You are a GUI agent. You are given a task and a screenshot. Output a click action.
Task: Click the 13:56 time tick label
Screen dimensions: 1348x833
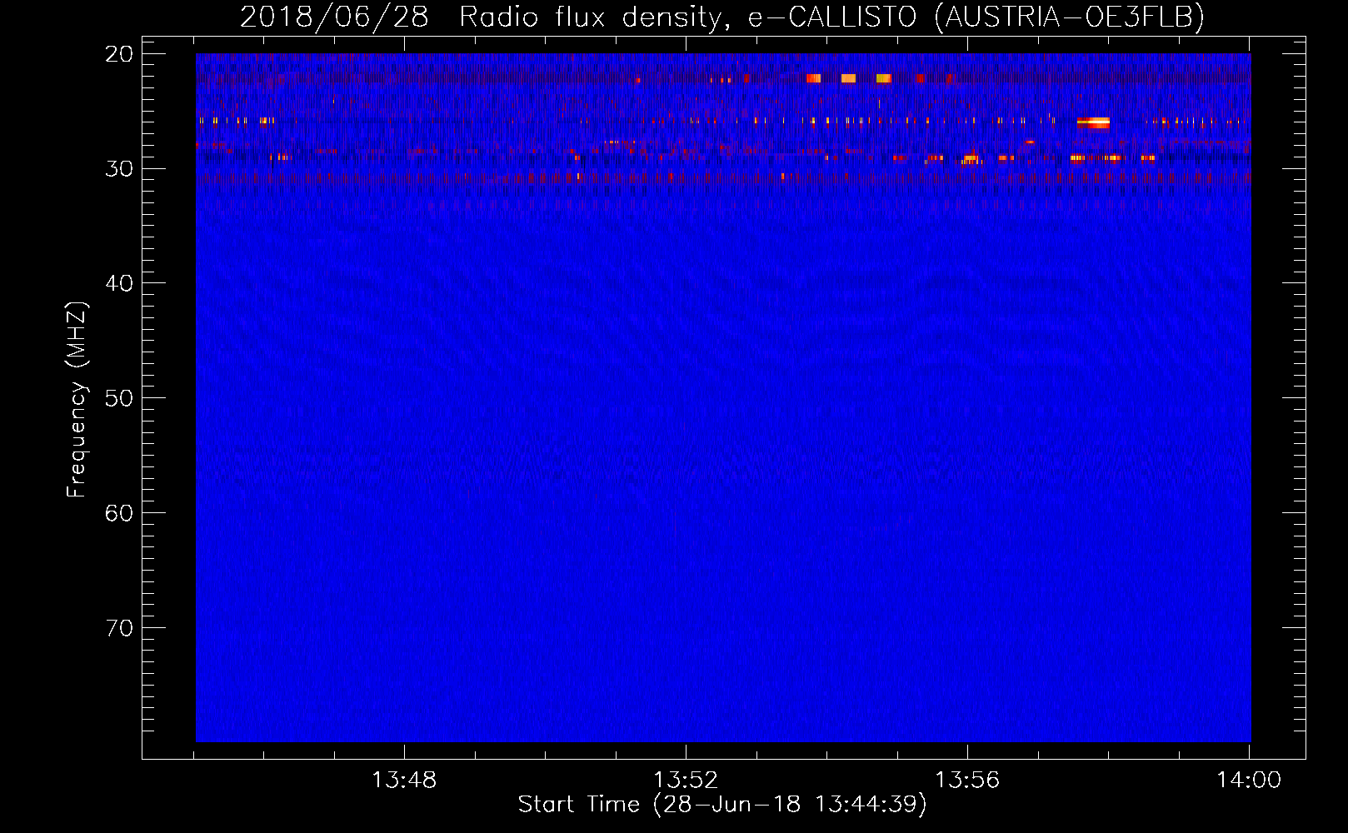tap(967, 781)
